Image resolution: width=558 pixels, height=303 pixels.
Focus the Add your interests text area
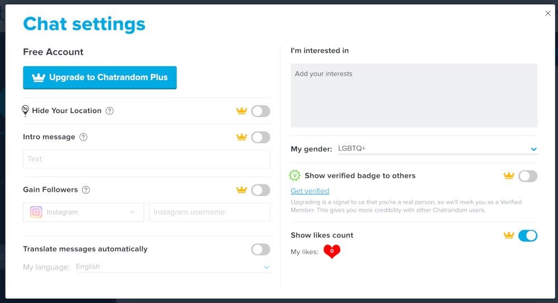tap(413, 95)
